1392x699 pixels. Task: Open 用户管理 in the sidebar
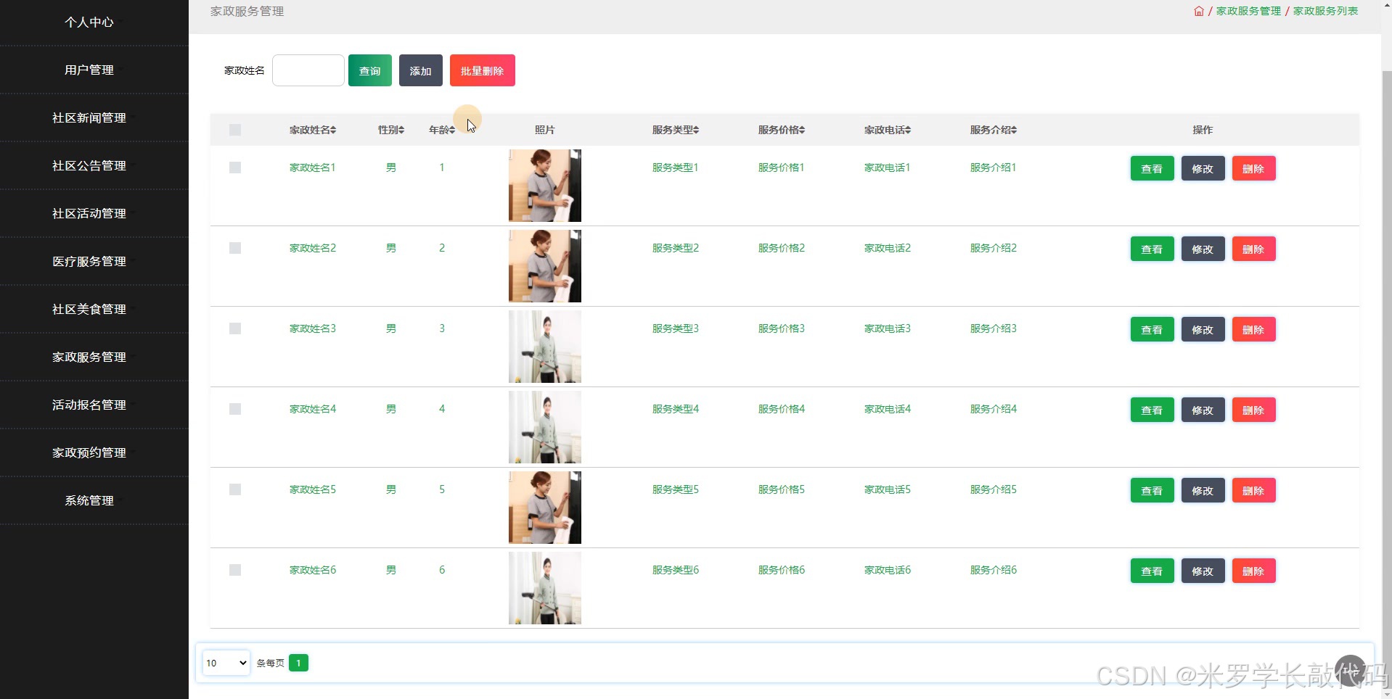pyautogui.click(x=89, y=70)
